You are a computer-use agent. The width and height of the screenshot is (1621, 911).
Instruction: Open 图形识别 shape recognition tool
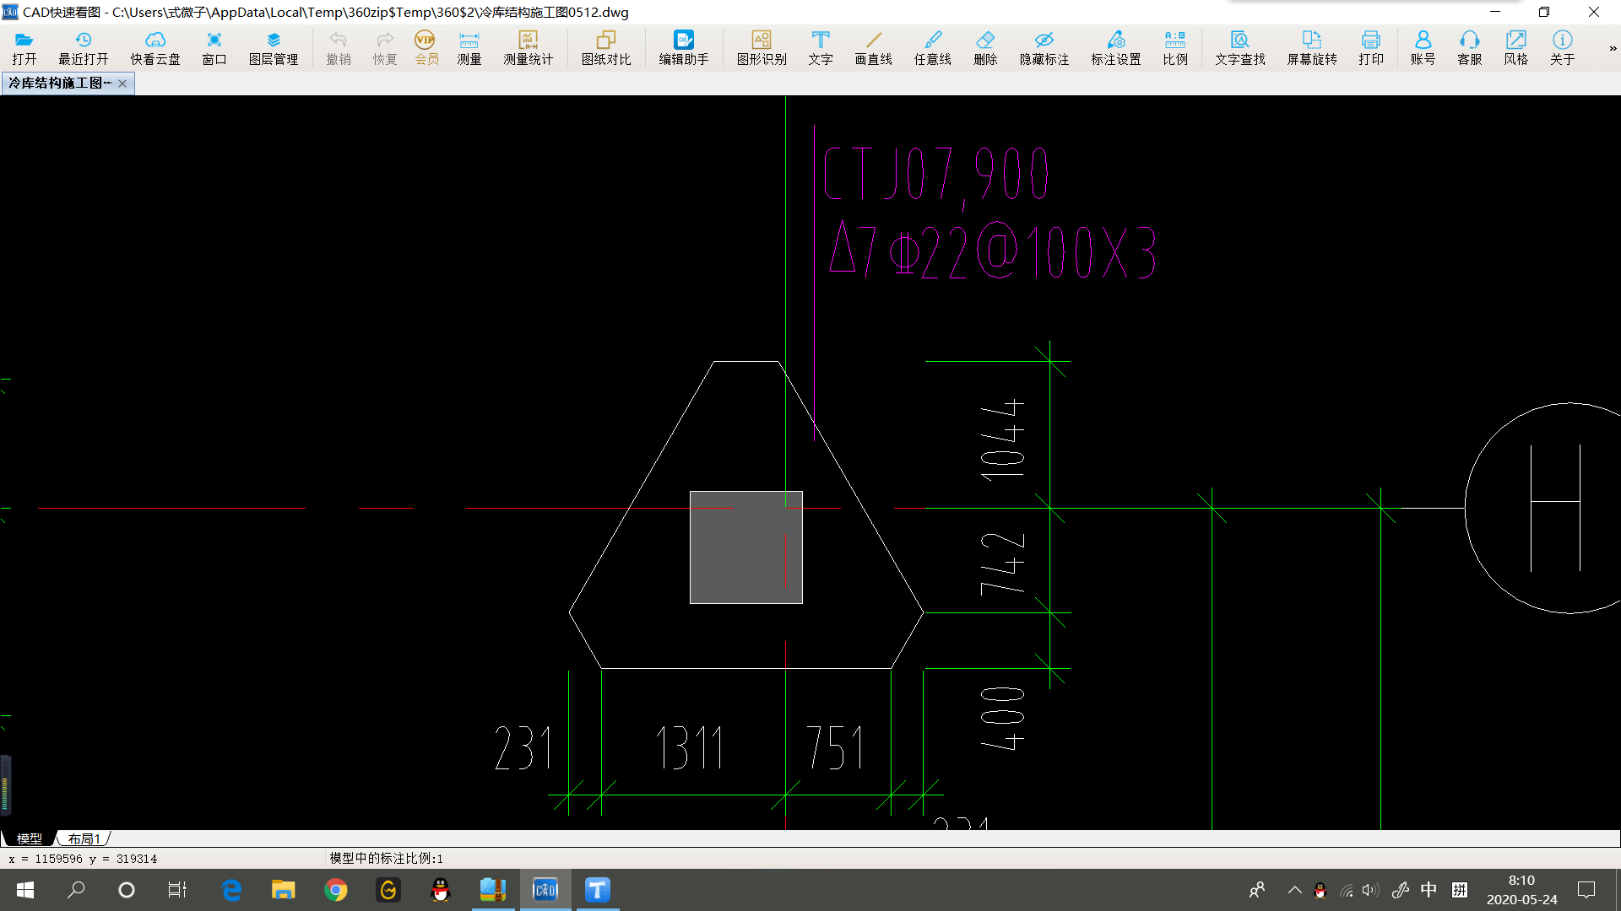762,48
